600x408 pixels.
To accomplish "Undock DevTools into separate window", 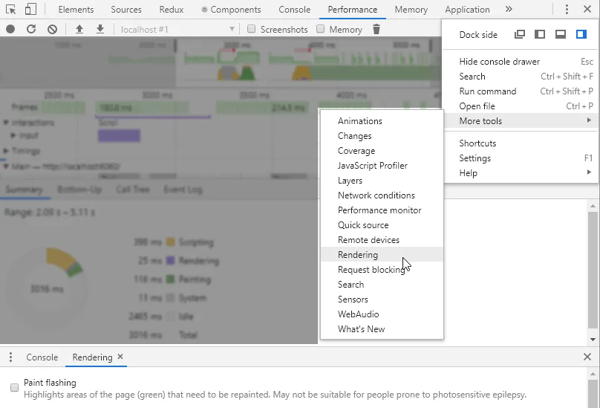I will 520,34.
